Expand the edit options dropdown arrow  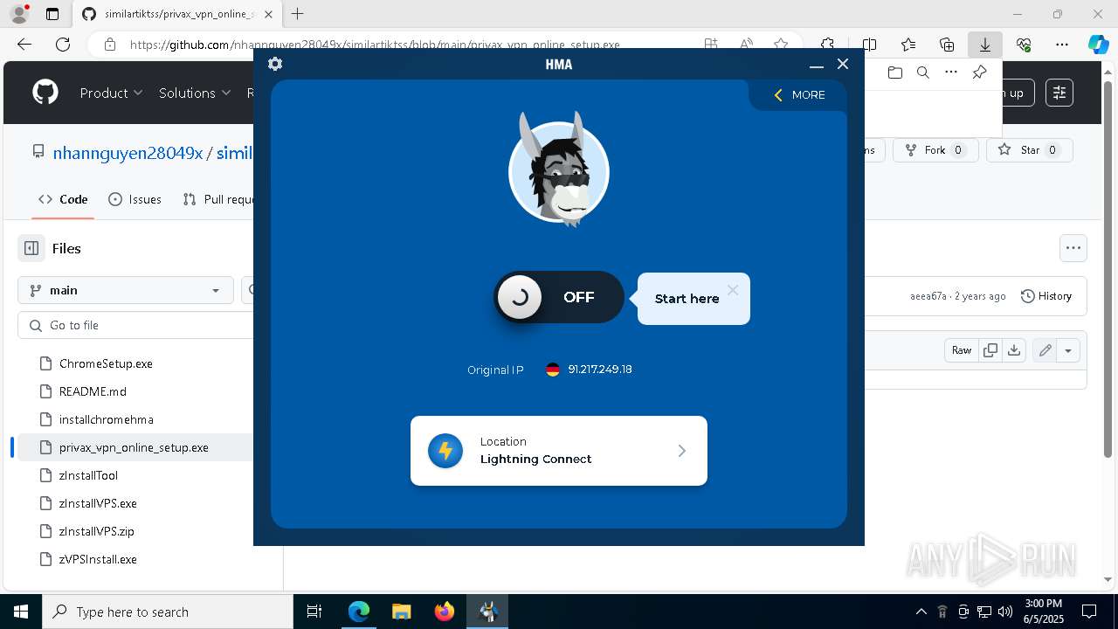click(x=1068, y=350)
